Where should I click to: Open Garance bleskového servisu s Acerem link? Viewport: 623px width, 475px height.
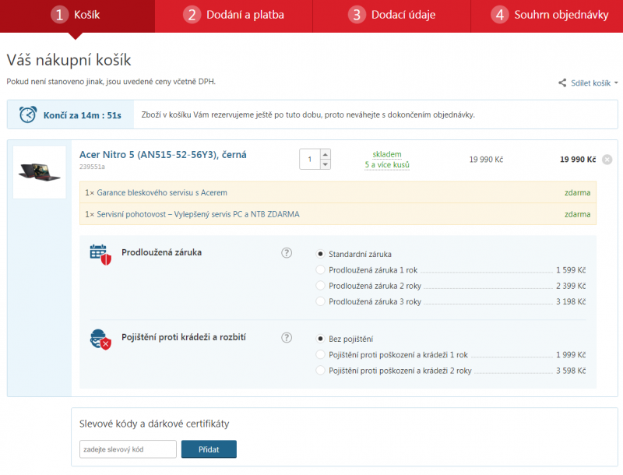(x=162, y=192)
